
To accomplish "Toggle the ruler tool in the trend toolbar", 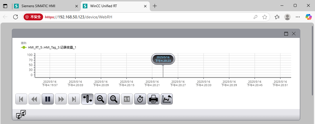I will (x=87, y=99).
